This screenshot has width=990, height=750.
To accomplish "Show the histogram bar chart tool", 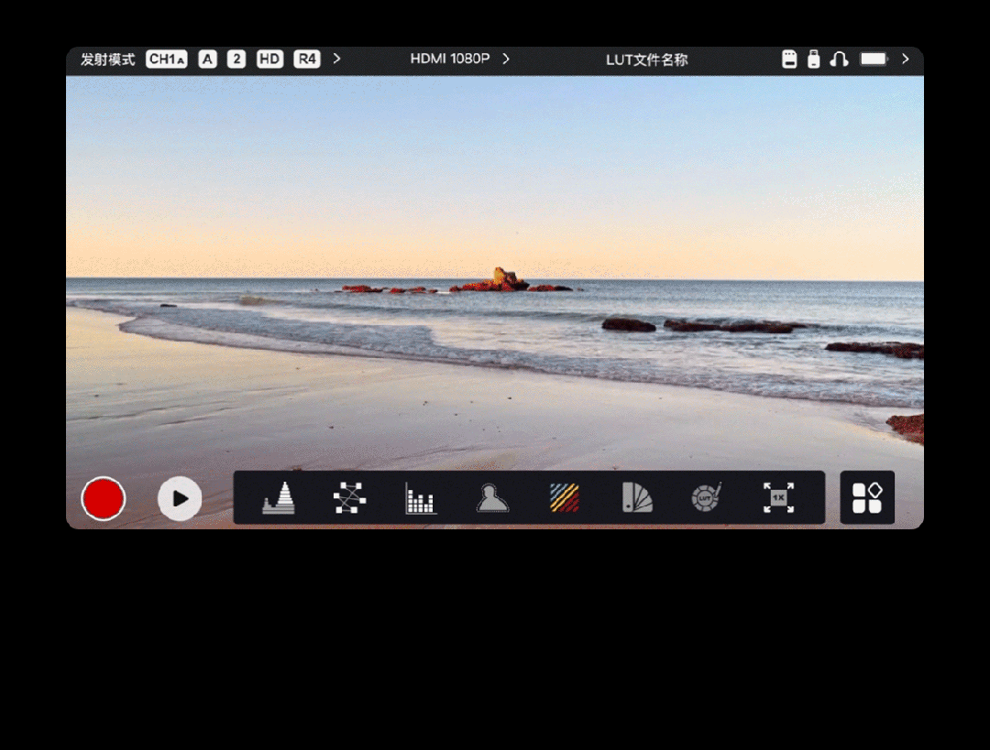I will click(421, 498).
